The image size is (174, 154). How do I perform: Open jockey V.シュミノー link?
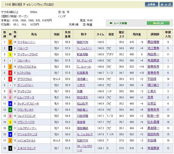pos(84,48)
